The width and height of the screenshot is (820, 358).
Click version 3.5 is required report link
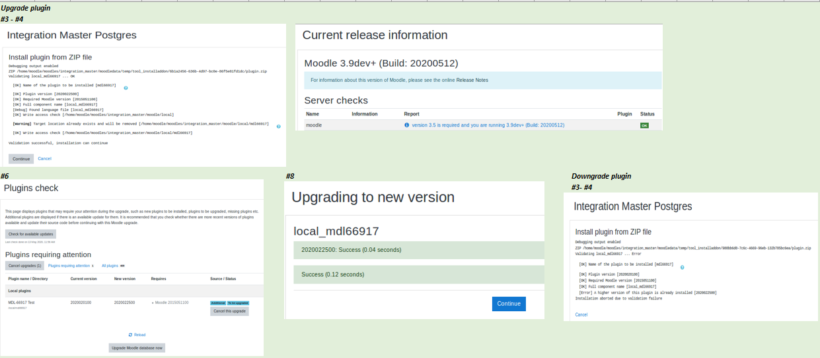488,125
